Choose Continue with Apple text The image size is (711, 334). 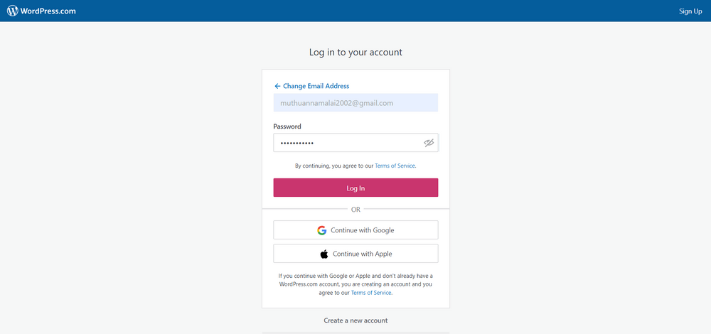362,254
